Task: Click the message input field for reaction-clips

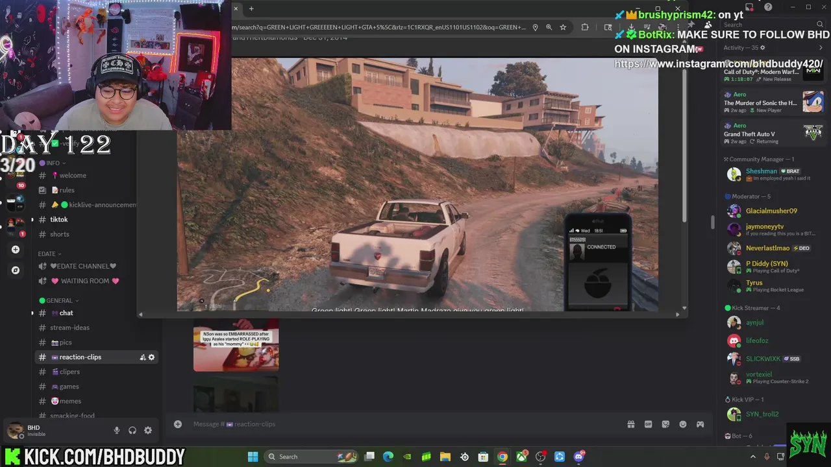Action: coord(403,424)
